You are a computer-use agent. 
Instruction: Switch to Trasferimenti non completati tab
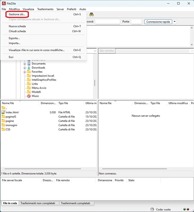click(x=38, y=203)
